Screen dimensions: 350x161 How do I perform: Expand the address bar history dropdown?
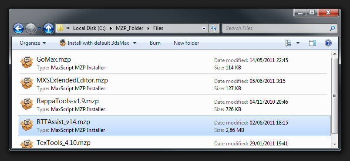pyautogui.click(x=204, y=29)
